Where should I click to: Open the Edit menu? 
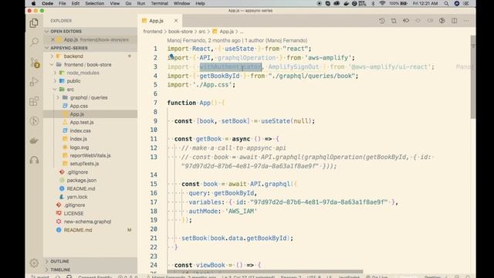pos(76,3)
